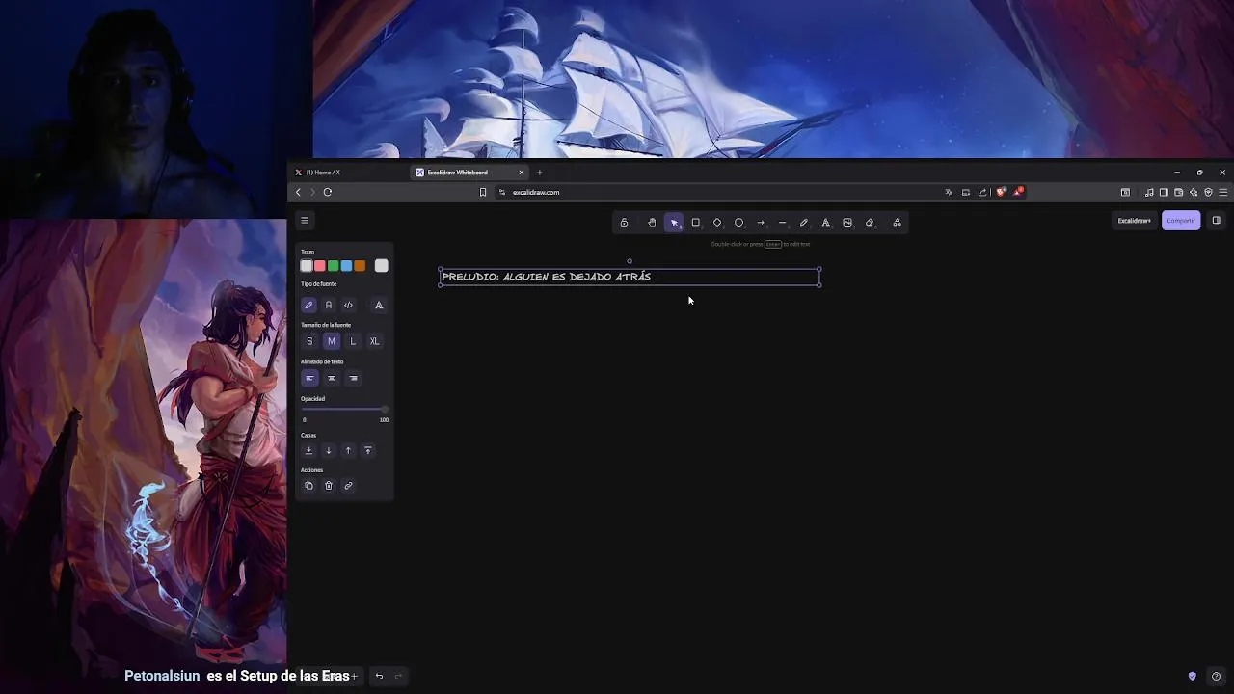Align text to the left
The width and height of the screenshot is (1234, 694).
[308, 378]
